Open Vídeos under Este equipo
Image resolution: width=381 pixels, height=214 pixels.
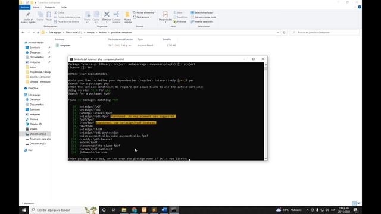33,129
